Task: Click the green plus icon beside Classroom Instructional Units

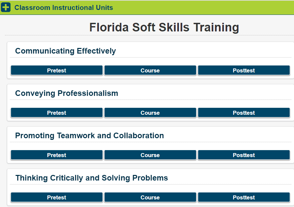Action: pyautogui.click(x=6, y=7)
